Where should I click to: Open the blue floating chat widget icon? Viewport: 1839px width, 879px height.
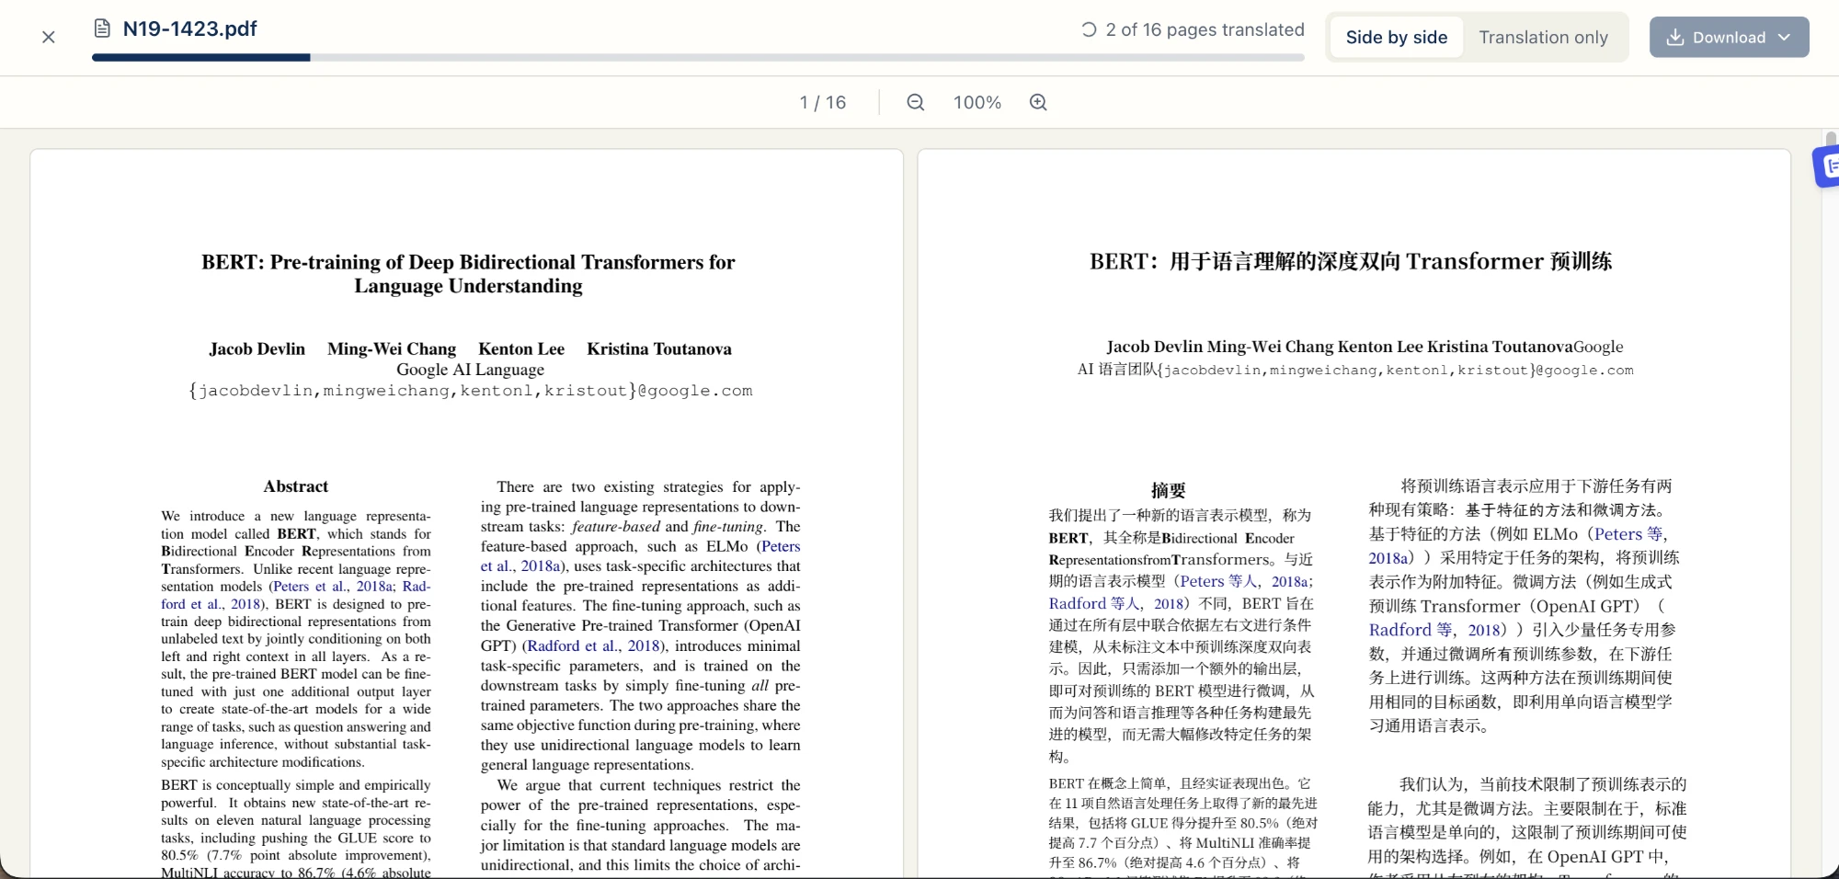pyautogui.click(x=1828, y=166)
